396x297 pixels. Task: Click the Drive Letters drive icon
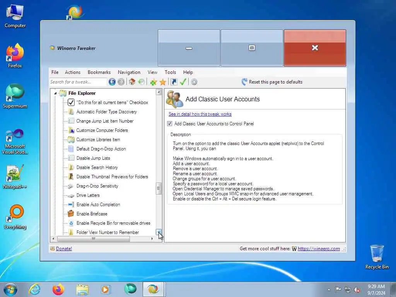(71, 195)
